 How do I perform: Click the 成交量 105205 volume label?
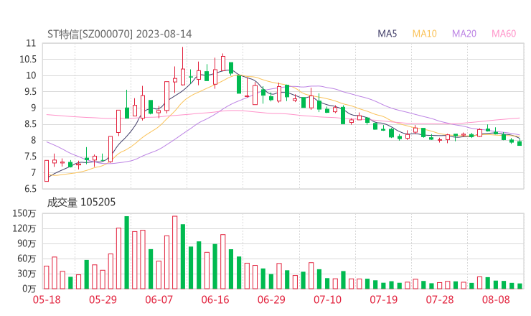pos(81,203)
